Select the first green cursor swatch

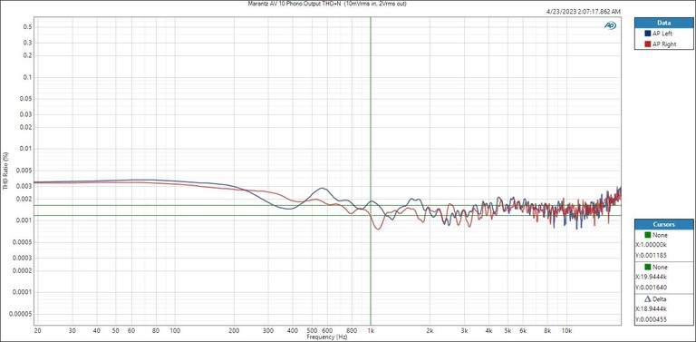[x=648, y=235]
